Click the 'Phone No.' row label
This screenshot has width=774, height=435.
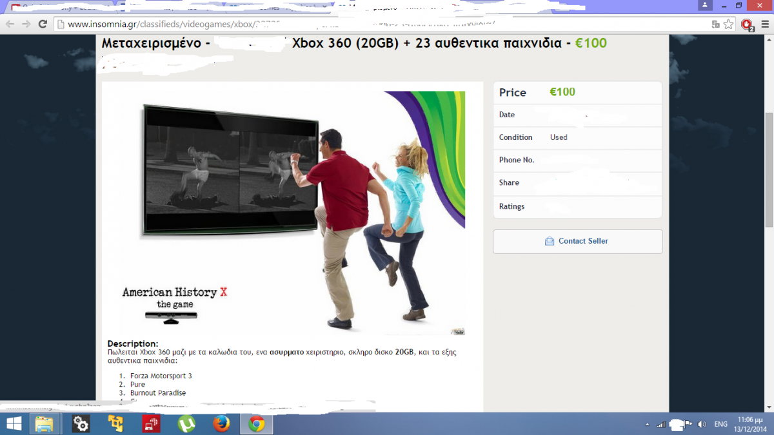[x=517, y=160]
